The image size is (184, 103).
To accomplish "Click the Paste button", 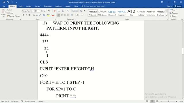I will pos(3,13).
